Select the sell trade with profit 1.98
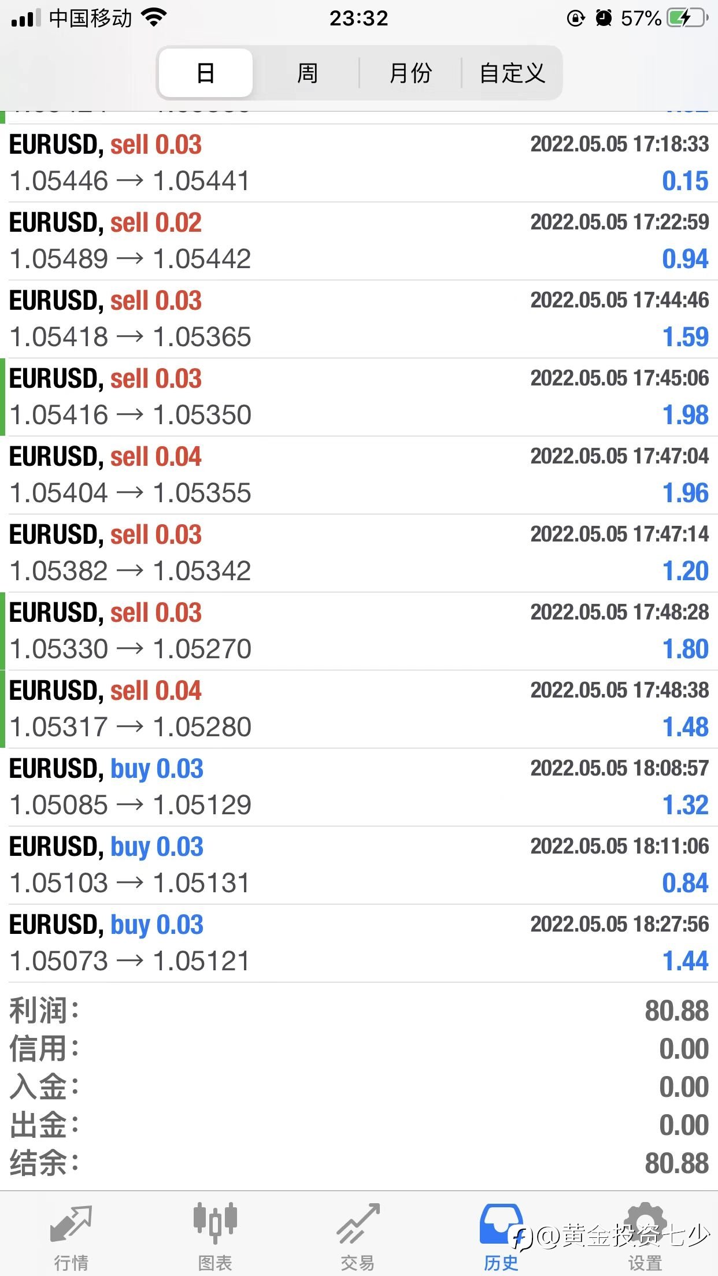Viewport: 718px width, 1276px height. 359,397
